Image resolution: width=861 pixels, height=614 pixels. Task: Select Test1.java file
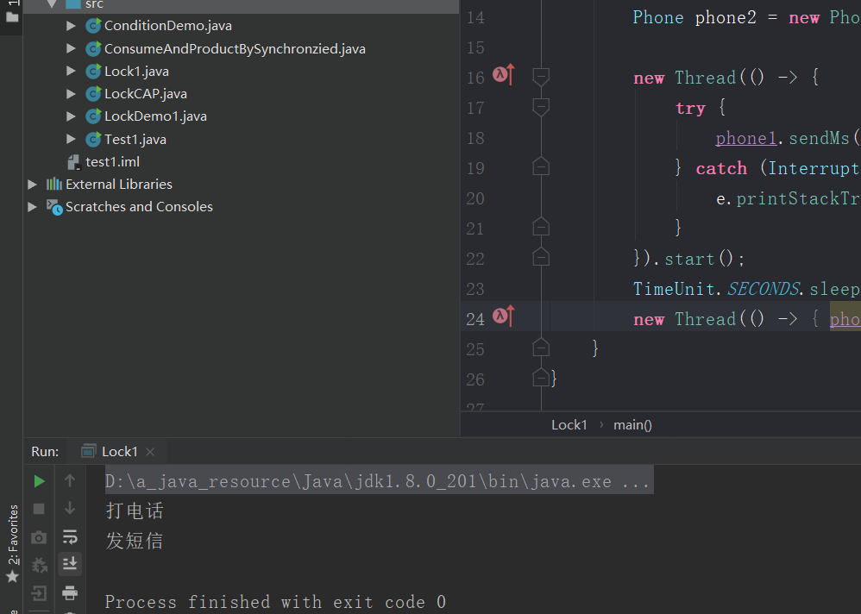click(x=135, y=140)
